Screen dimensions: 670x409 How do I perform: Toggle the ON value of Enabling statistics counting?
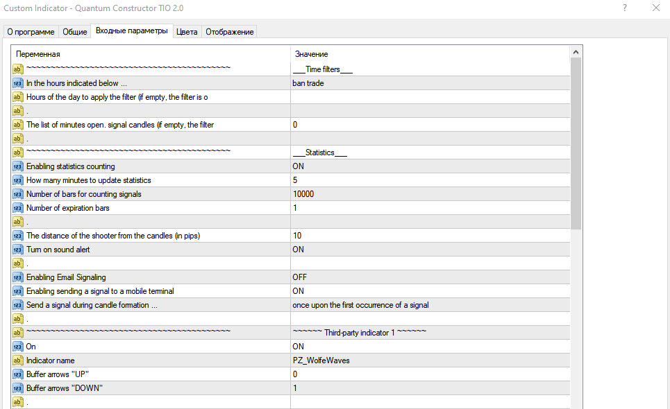430,166
